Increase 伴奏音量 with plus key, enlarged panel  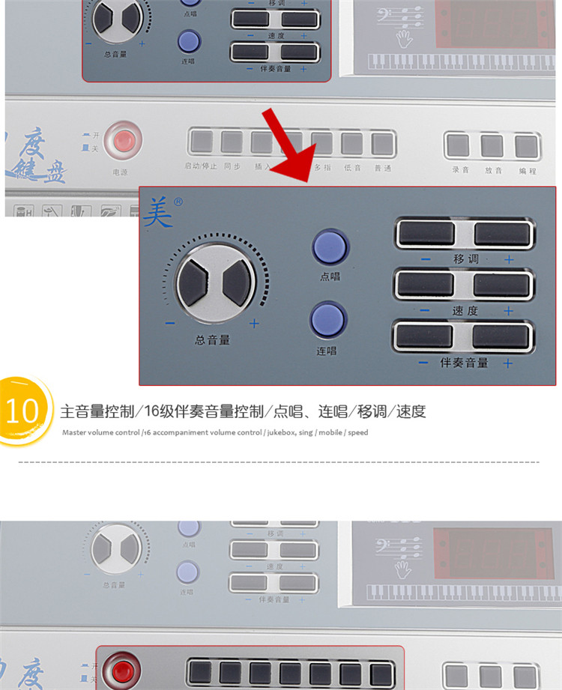(x=501, y=336)
